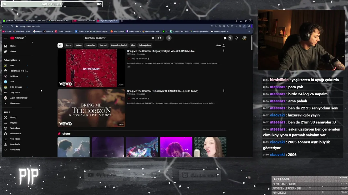Select the Shorts filter chip
Image resolution: width=348 pixels, height=195 pixels.
pyautogui.click(x=69, y=45)
